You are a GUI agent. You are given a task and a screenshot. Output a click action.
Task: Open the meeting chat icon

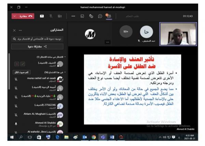tap(100, 16)
